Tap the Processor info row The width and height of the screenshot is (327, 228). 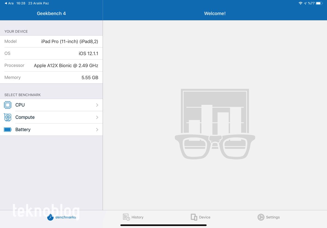[51, 66]
